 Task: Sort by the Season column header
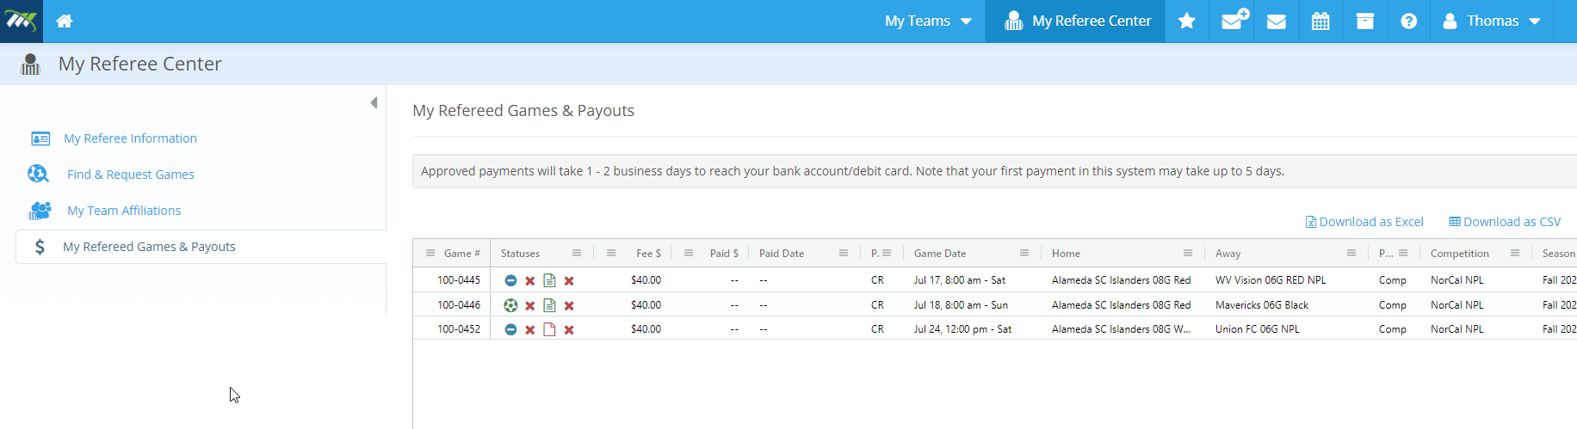pyautogui.click(x=1559, y=254)
